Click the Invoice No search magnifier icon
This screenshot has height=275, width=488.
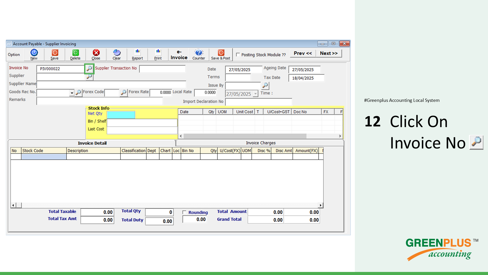pos(89,68)
